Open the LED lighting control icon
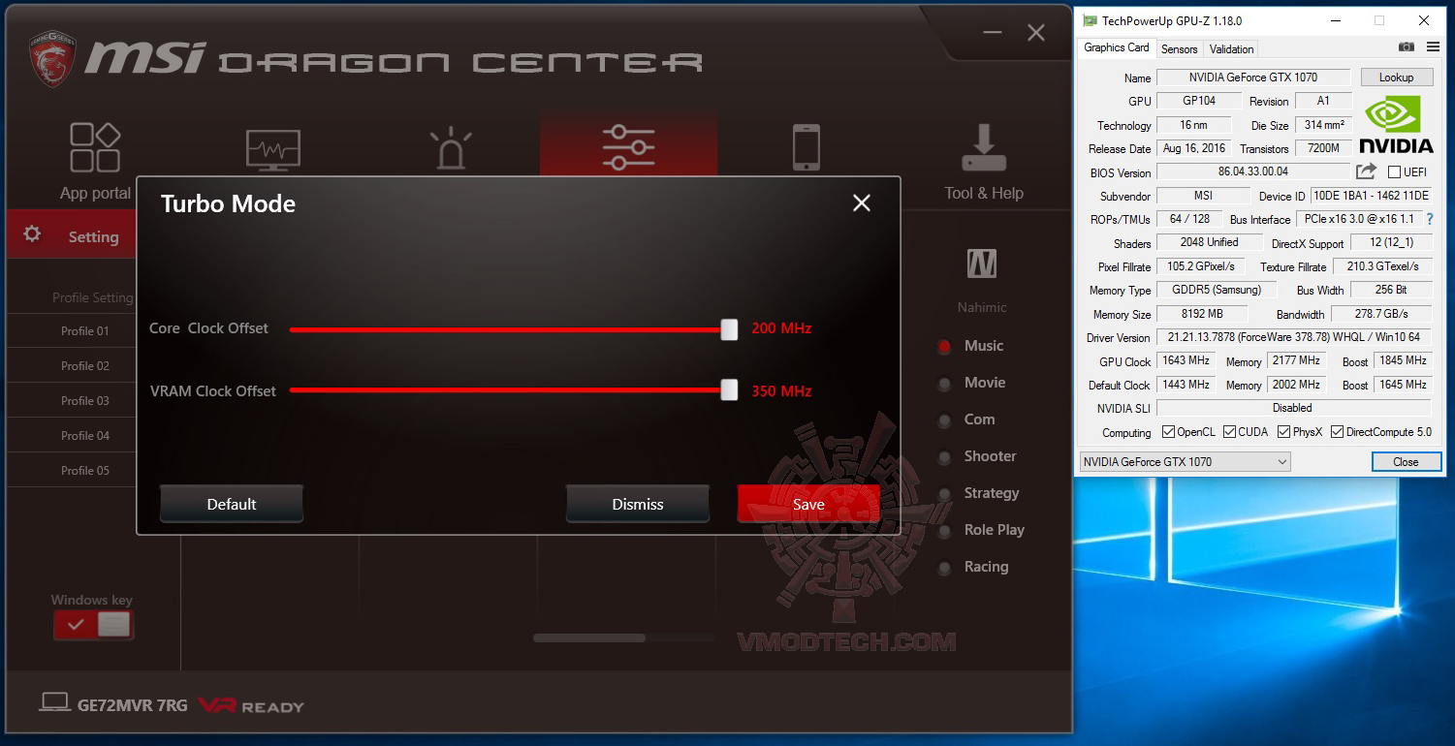1455x746 pixels. (x=450, y=147)
